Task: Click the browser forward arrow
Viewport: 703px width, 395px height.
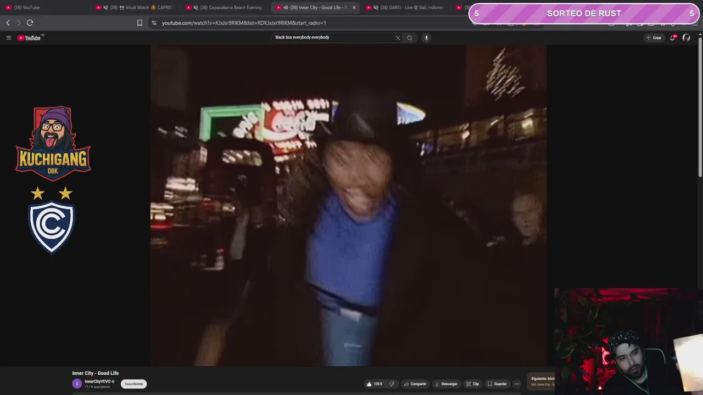Action: (x=18, y=22)
